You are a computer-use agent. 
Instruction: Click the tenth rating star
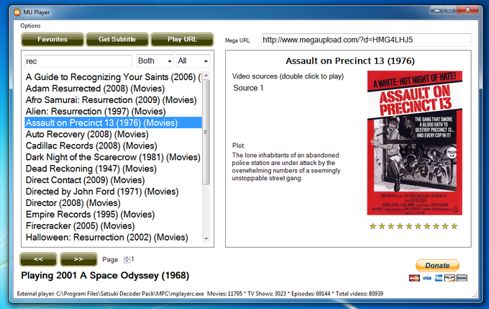coord(454,226)
